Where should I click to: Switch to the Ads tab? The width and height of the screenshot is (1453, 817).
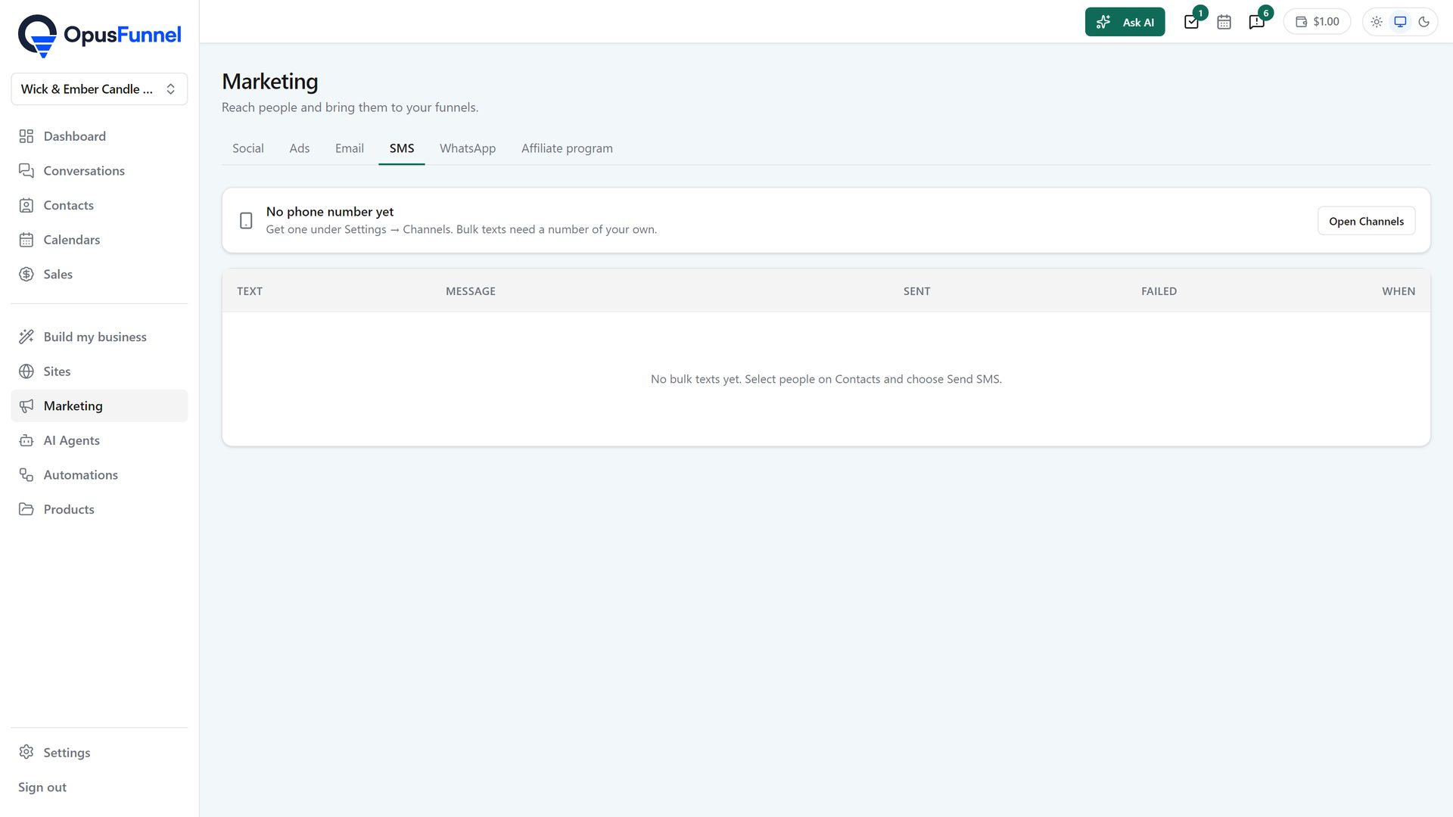[x=300, y=148]
